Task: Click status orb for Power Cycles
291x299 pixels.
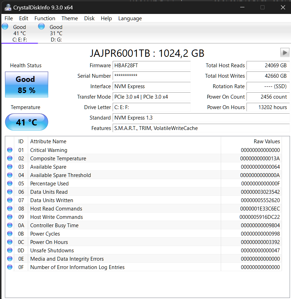Action: 10,233
